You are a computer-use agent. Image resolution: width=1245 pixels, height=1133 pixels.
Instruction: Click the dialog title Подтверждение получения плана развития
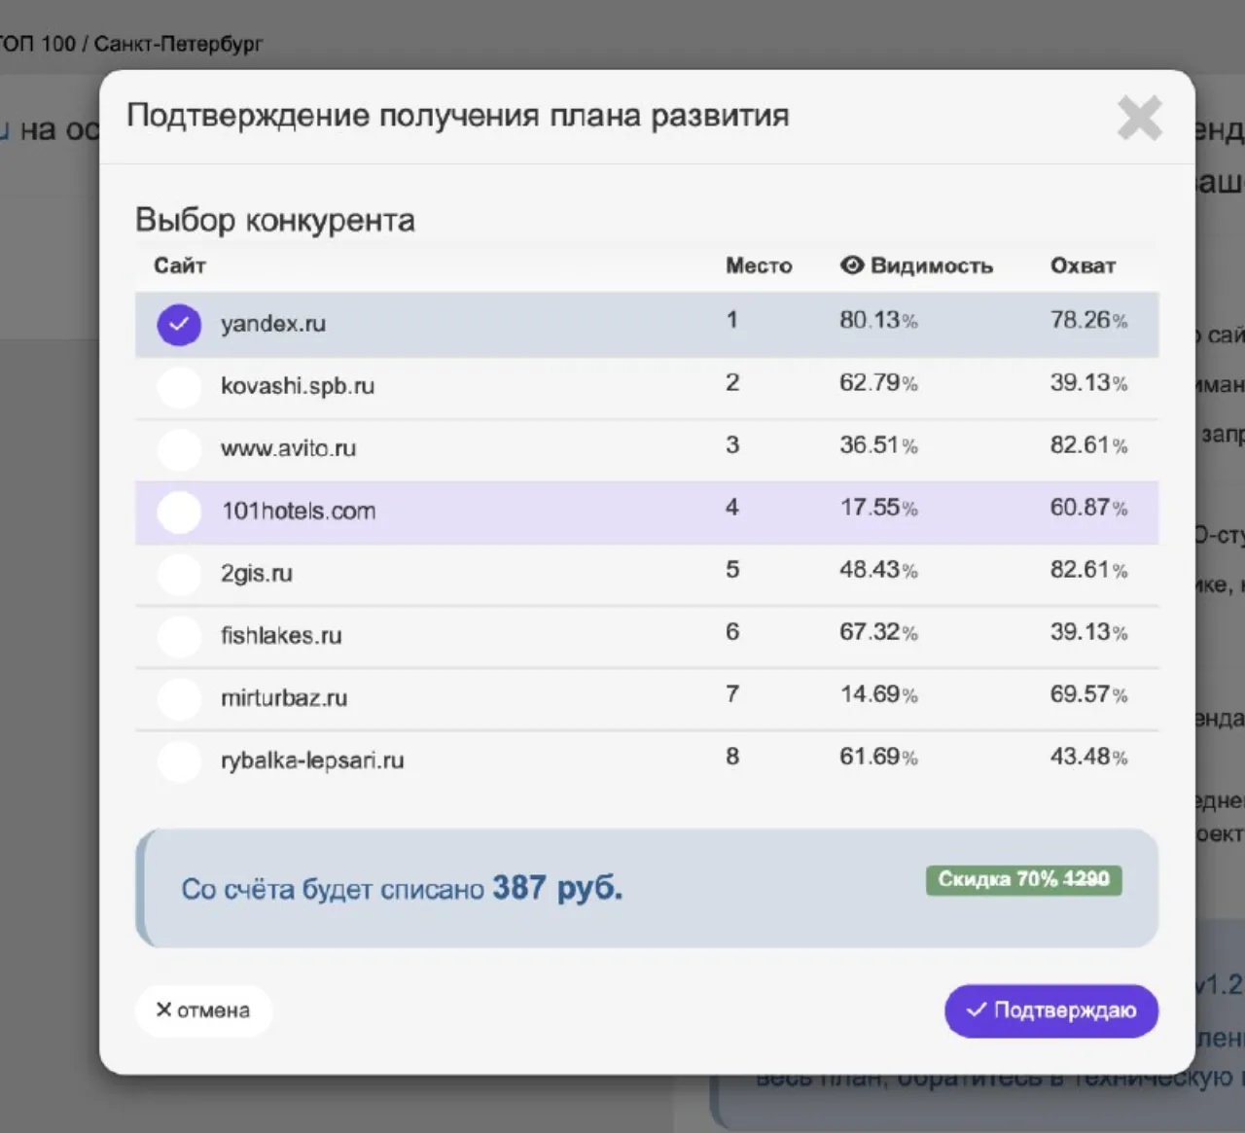458,116
